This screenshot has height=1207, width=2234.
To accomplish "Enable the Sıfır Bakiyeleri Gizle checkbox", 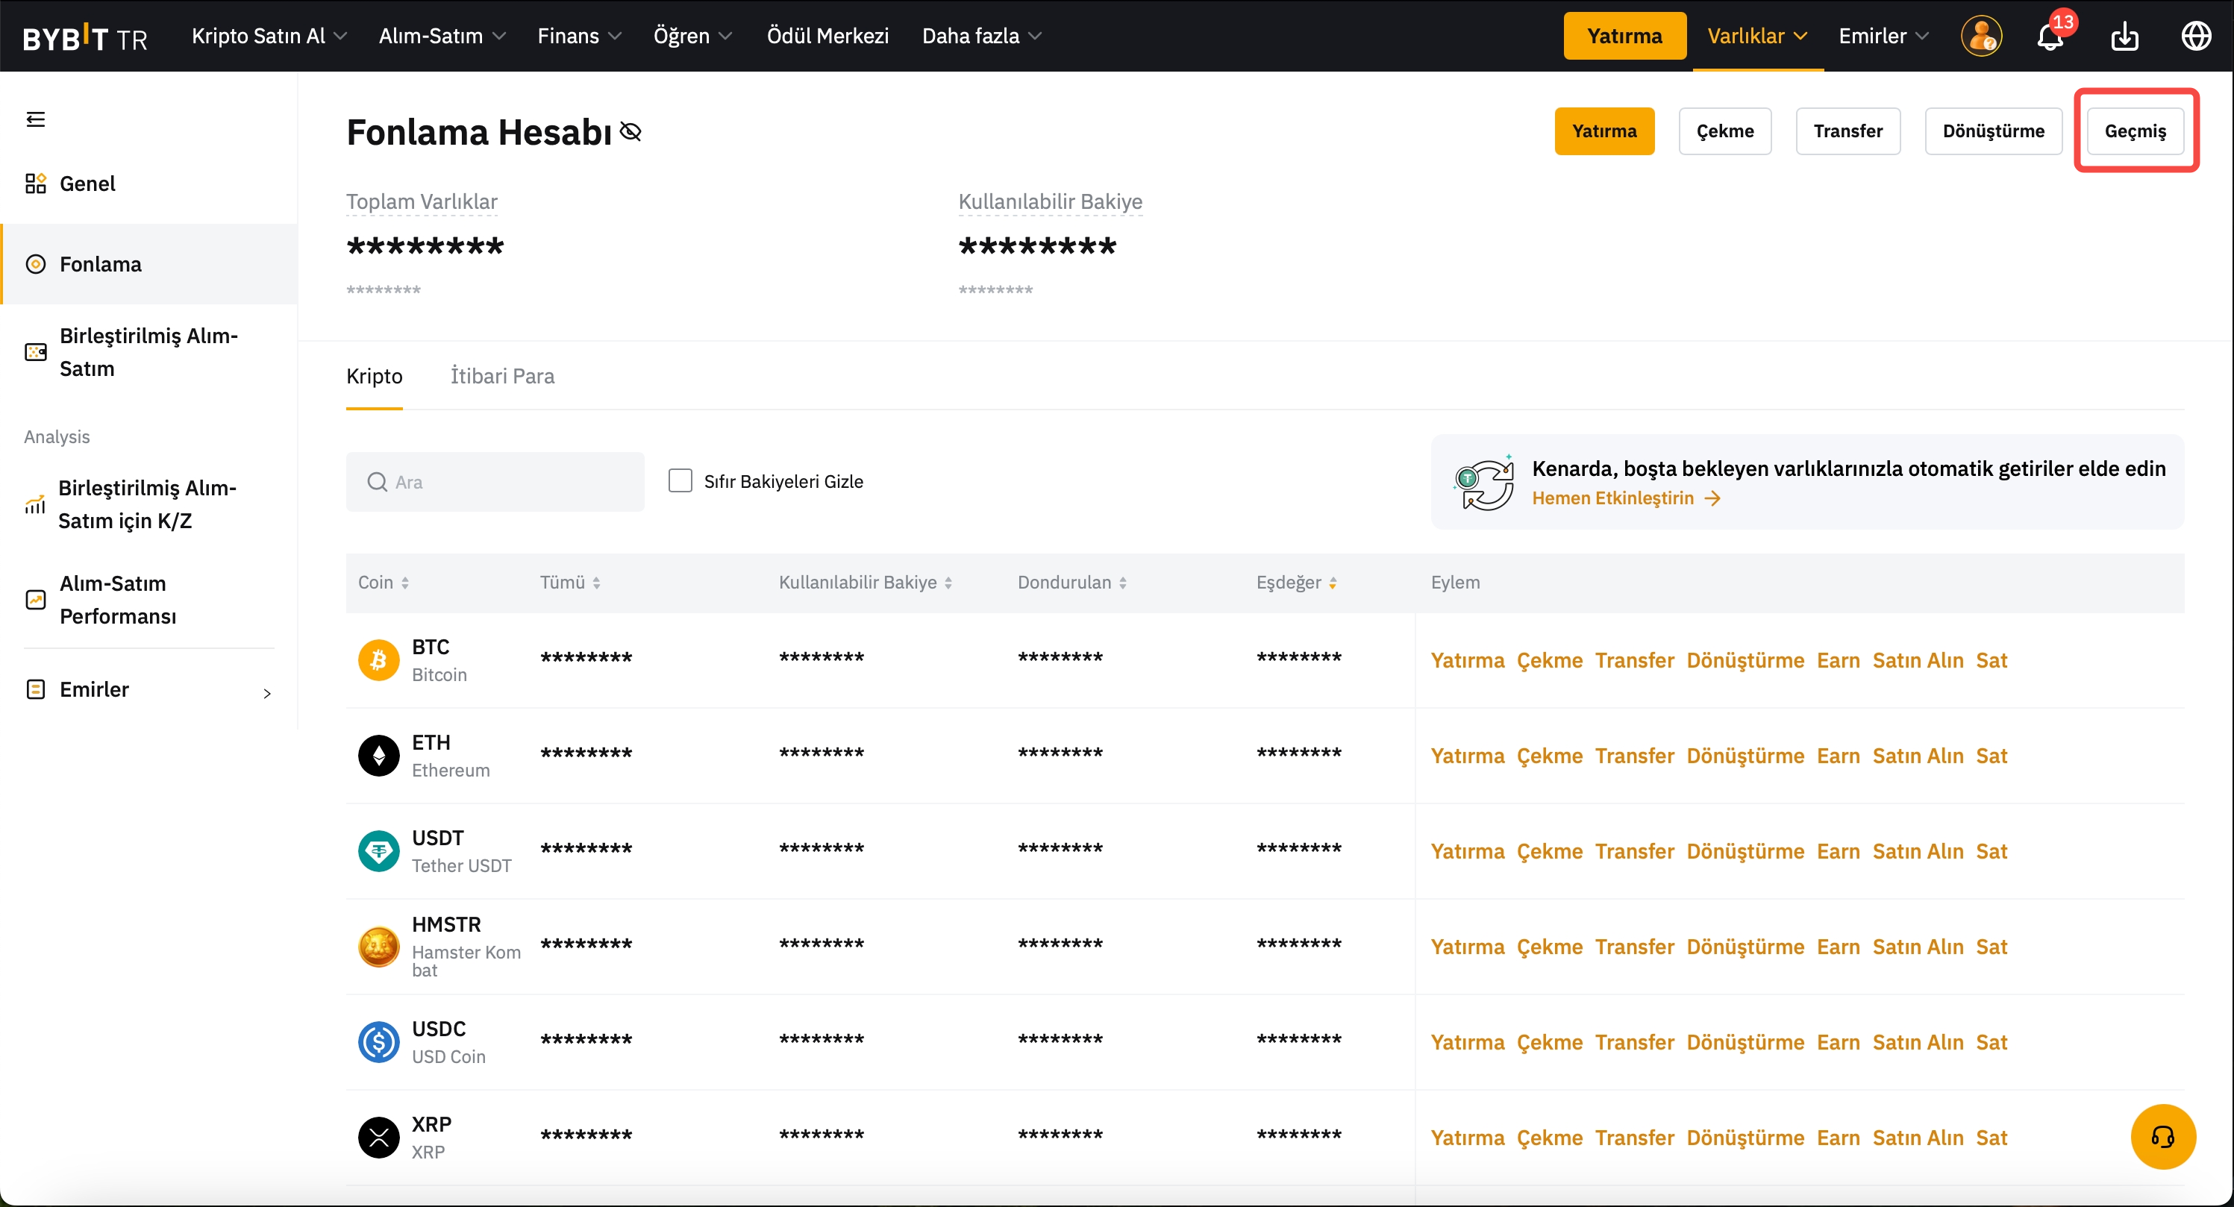I will coord(680,480).
